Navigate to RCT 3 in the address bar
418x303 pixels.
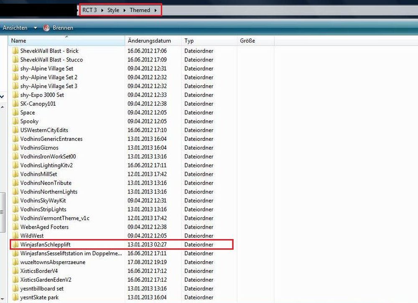pos(89,10)
